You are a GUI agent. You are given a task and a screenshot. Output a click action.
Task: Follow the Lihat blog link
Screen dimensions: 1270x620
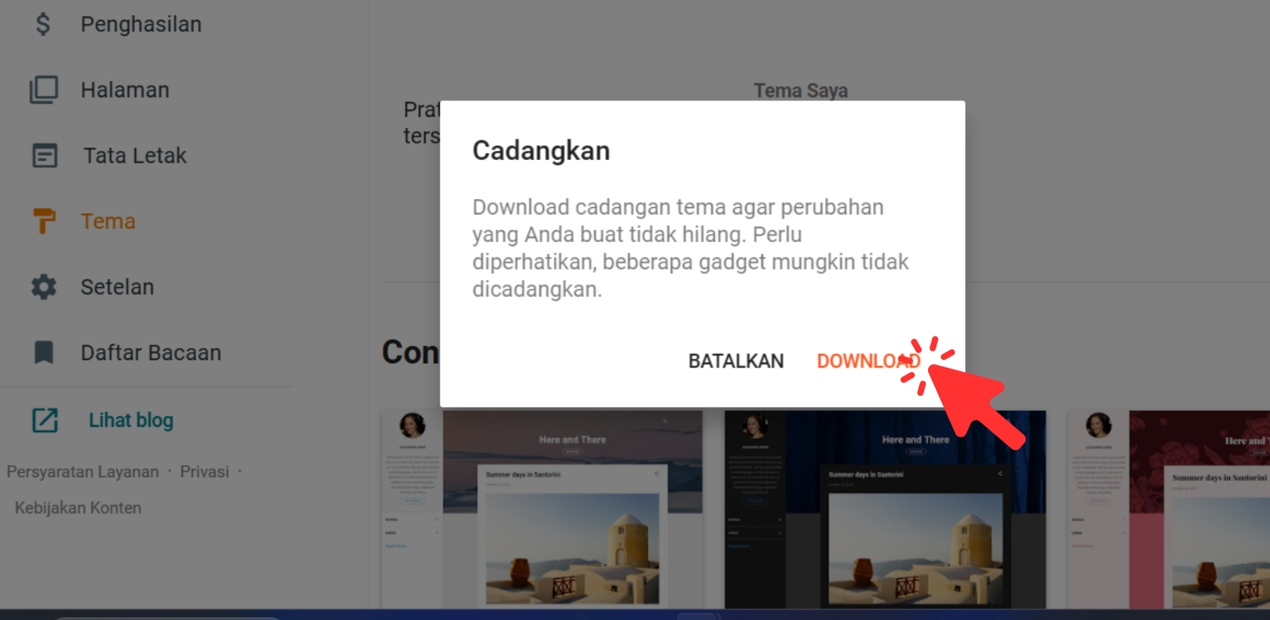pyautogui.click(x=131, y=420)
